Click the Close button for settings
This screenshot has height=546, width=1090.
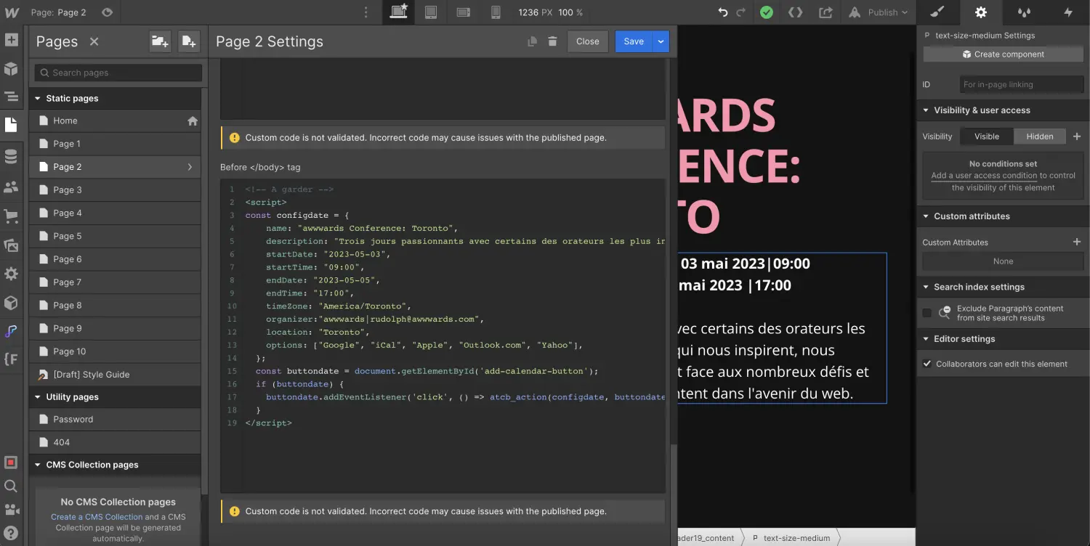click(x=587, y=41)
